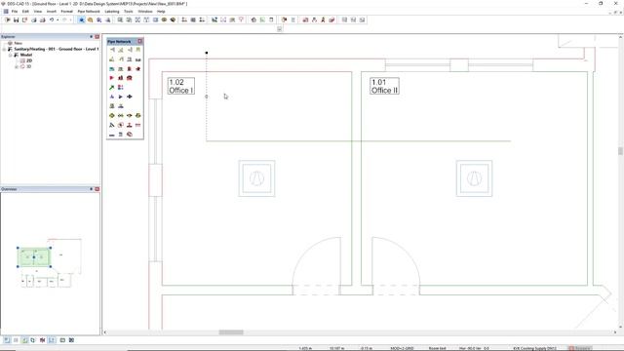Toggle the first icon in bottom view toolbar
The image size is (624, 351).
coord(7,340)
